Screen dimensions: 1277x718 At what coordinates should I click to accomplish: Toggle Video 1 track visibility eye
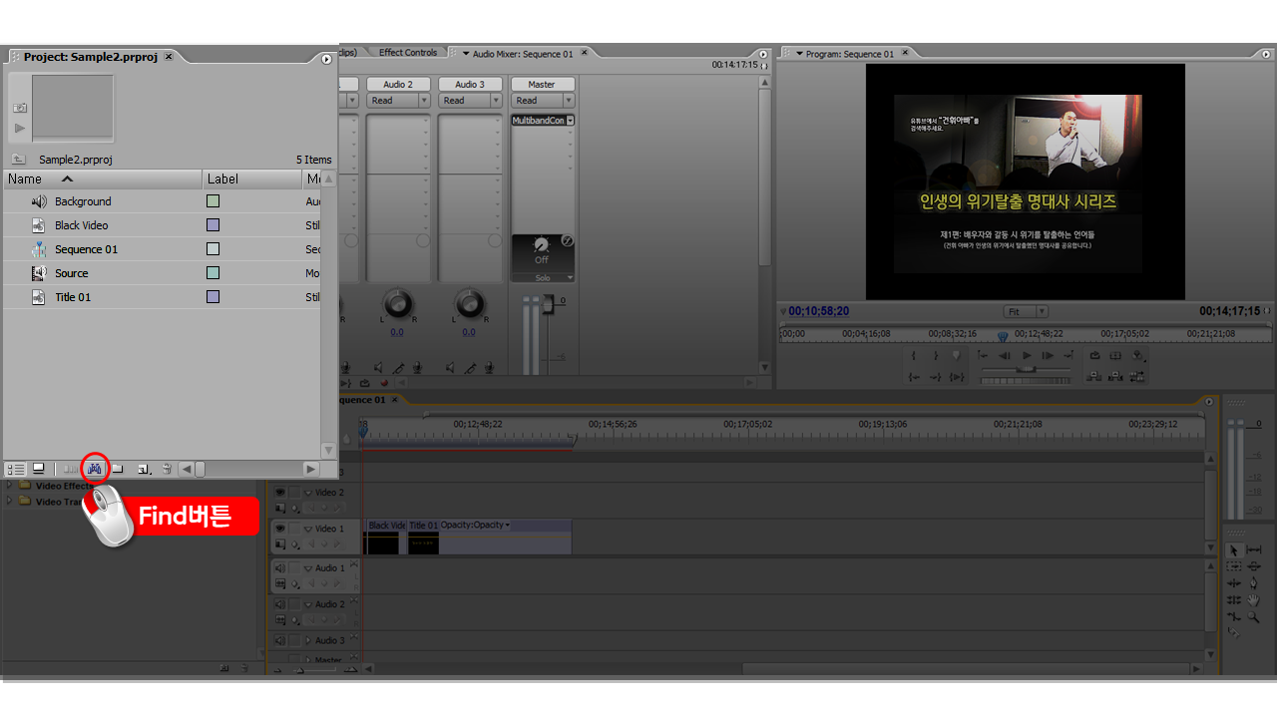[x=279, y=529]
